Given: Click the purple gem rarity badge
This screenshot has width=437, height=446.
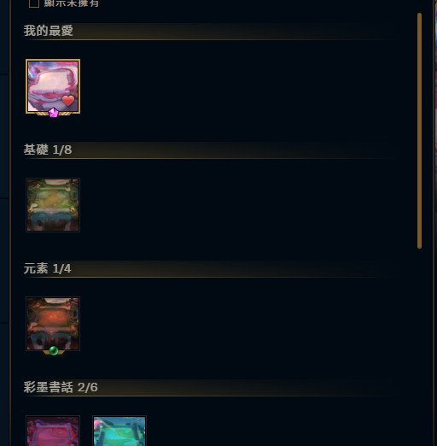Looking at the screenshot, I should [54, 113].
